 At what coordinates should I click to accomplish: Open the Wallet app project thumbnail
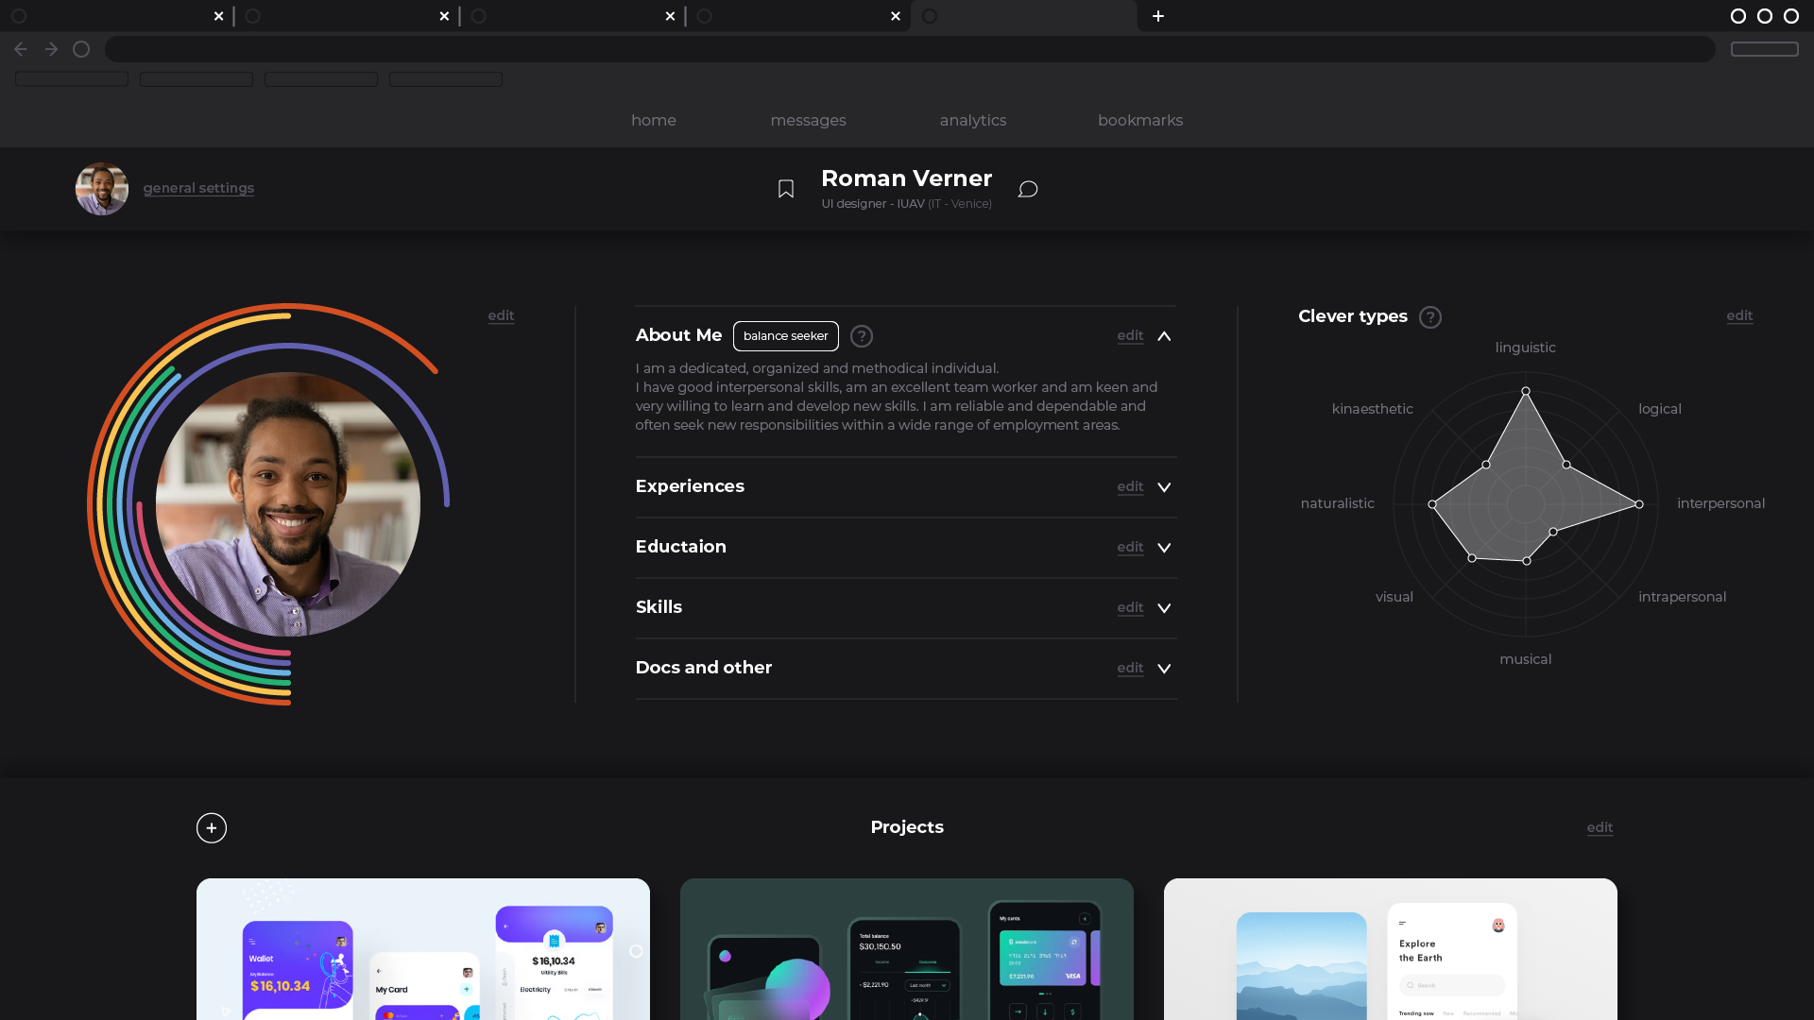click(422, 948)
